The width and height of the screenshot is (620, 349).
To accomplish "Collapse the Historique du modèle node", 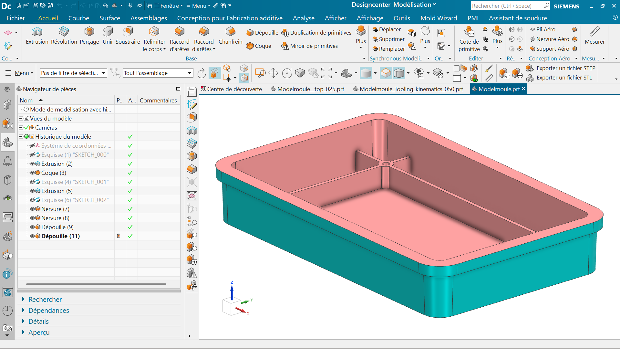I will click(21, 137).
